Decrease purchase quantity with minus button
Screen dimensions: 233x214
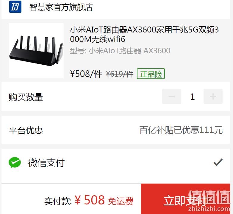pos(172,97)
